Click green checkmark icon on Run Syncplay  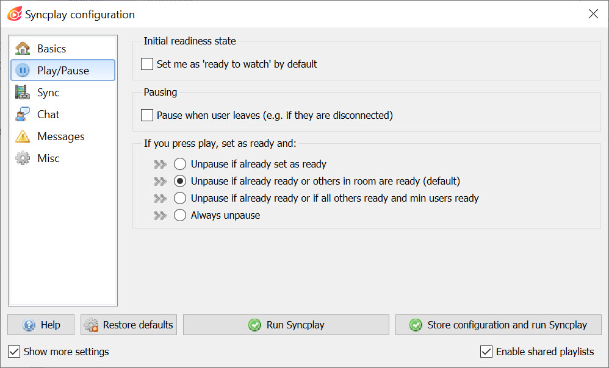click(255, 325)
